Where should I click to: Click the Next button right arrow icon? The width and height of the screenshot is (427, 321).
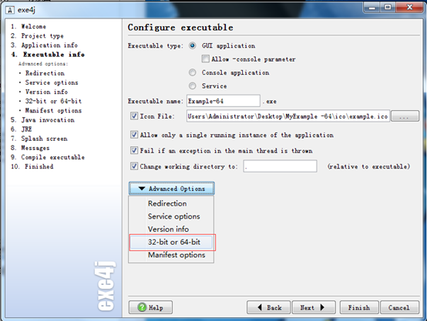(x=322, y=307)
